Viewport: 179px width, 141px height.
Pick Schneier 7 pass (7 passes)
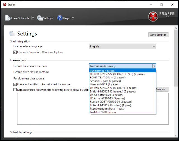(x=123, y=81)
